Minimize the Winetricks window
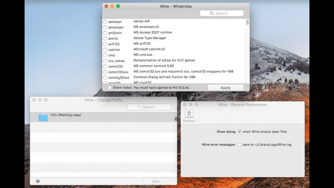Viewport: 334px width, 188px height. 112,6
